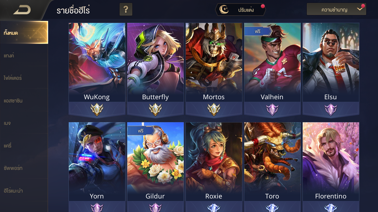
Task: Select the Gildur hero portrait
Action: (155, 162)
